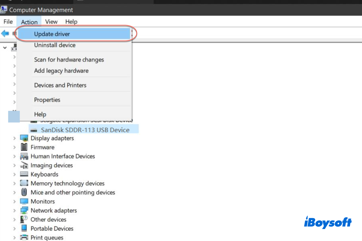Expand Mice and other pointing devices

(14, 192)
